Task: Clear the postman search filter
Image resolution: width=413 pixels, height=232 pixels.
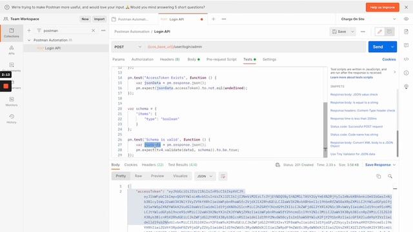Action: pos(93,30)
